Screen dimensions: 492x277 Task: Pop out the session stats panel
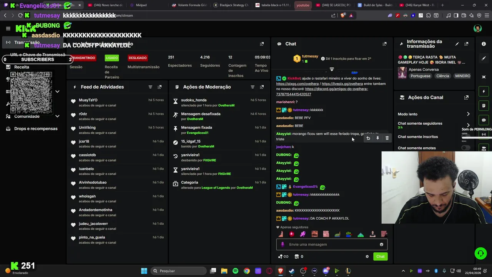coord(262,44)
